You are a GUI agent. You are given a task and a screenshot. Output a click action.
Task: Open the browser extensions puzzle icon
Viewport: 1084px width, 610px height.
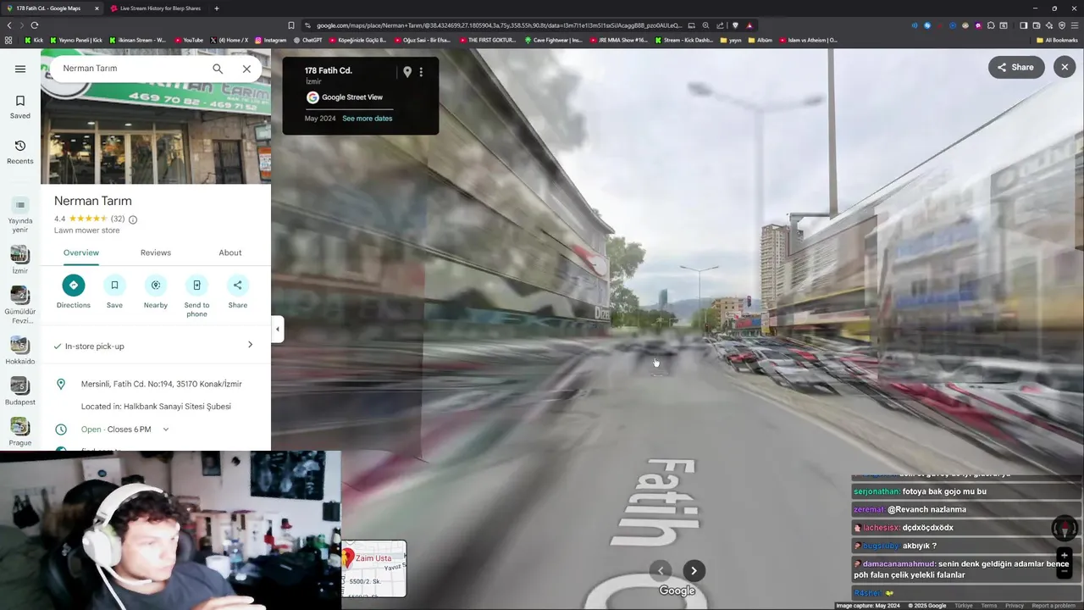tap(991, 25)
